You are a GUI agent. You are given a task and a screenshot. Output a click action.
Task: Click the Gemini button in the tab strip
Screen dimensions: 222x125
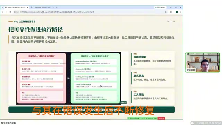coord(160,7)
